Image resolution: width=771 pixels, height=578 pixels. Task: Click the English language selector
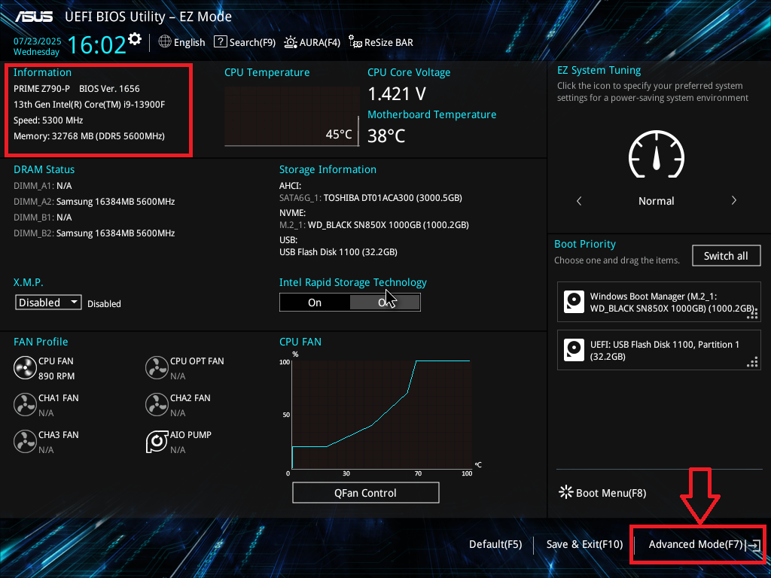click(x=182, y=42)
